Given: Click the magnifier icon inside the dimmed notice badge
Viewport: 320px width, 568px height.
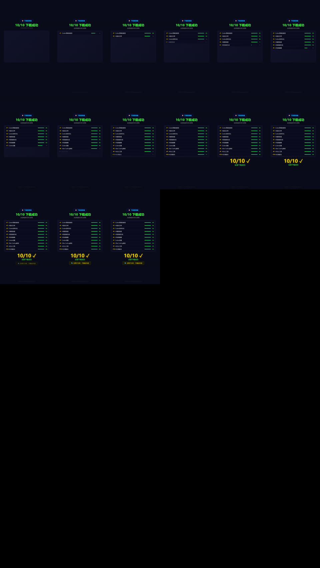Looking at the screenshot, I should click(19, 263).
